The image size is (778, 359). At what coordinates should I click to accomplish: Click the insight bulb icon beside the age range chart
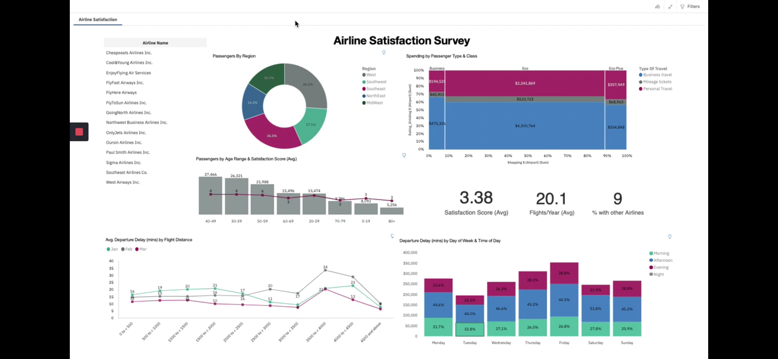point(404,155)
